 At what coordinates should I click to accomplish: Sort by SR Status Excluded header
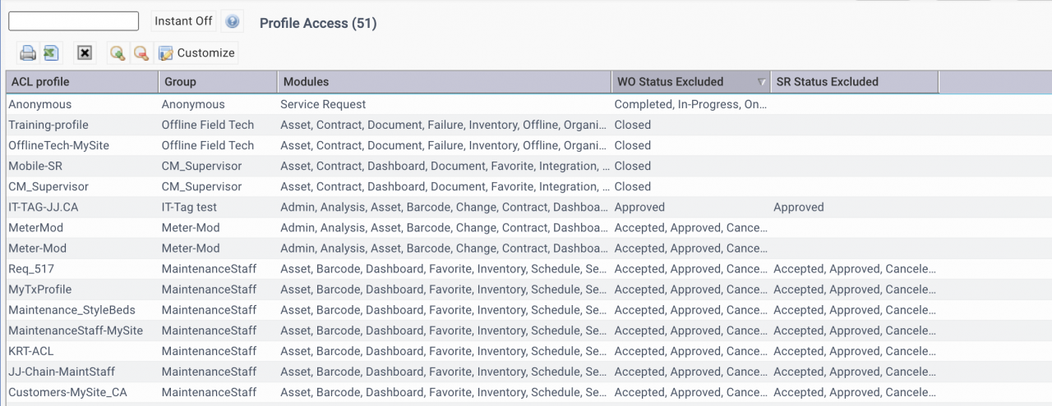point(855,82)
